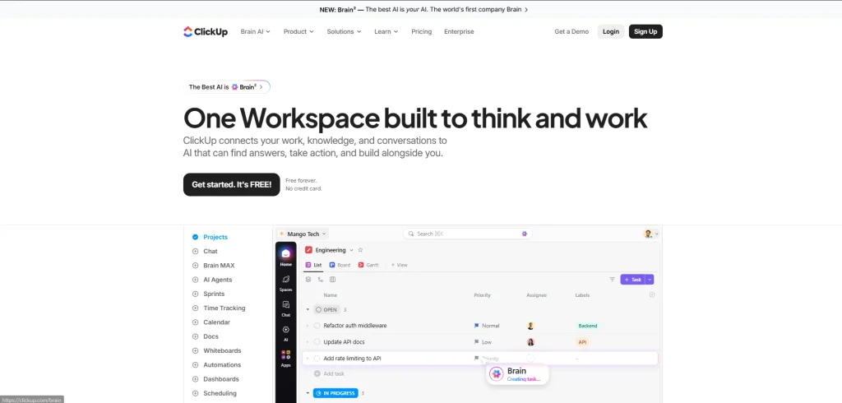Open the Enterprise page from navbar
The width and height of the screenshot is (842, 403).
point(459,32)
